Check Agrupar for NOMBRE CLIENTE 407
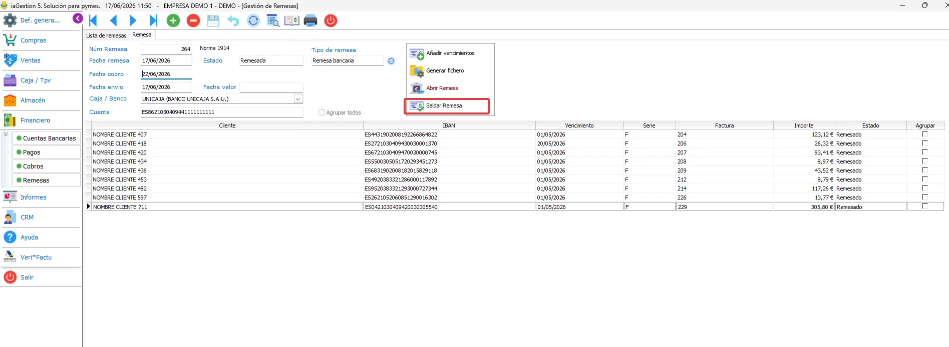The height and width of the screenshot is (347, 949). 925,134
